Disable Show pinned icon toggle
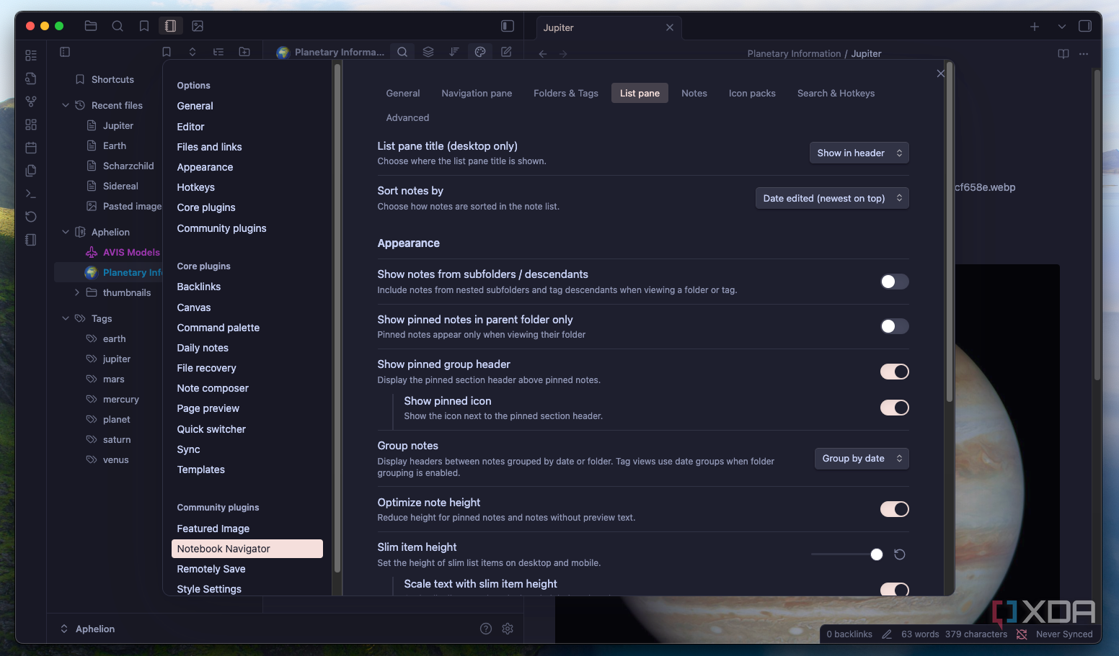 (895, 408)
